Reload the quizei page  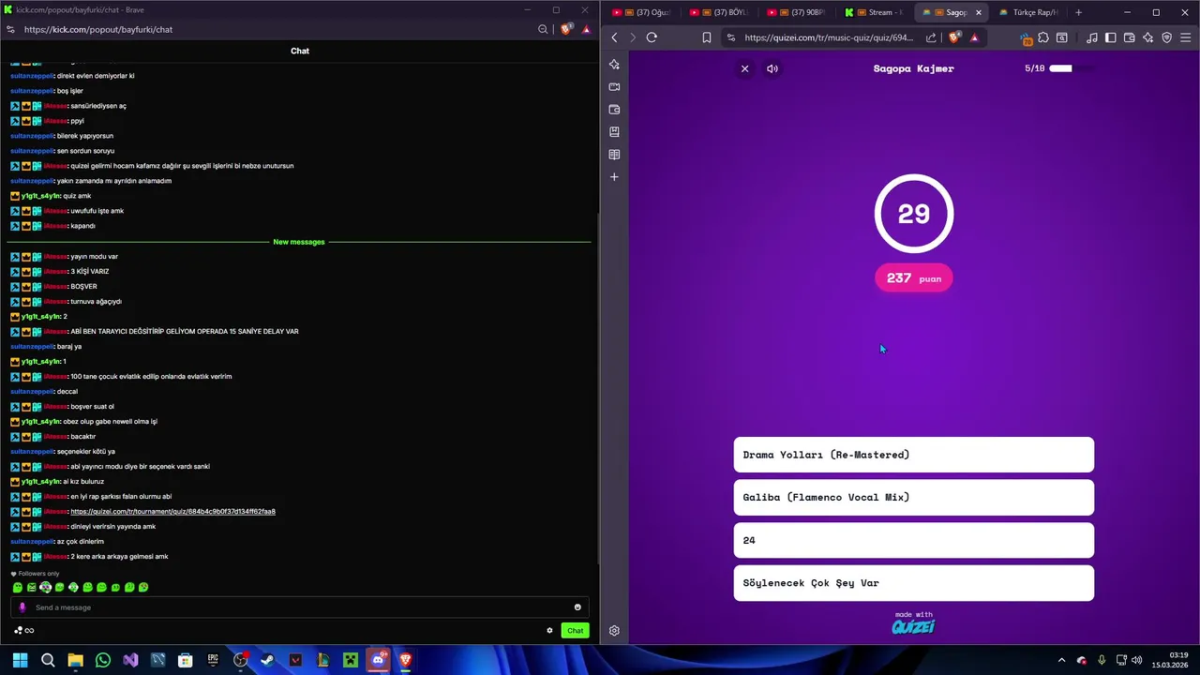pos(652,37)
